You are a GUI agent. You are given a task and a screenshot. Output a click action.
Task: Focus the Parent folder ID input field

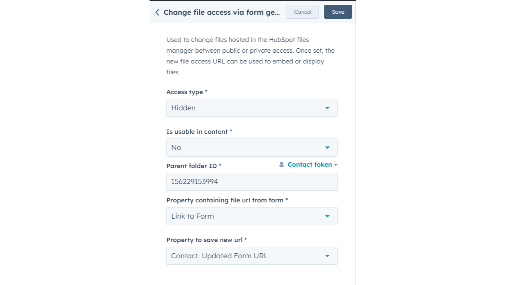(x=252, y=182)
